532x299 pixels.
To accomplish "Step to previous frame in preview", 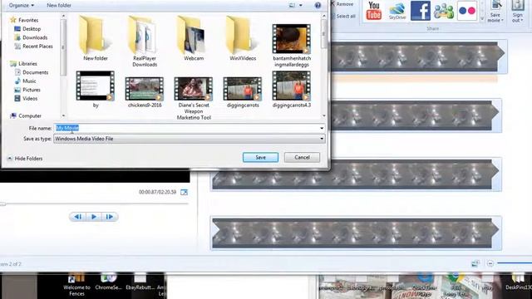I will tap(77, 217).
